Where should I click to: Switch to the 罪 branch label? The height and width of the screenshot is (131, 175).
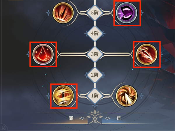coord(71,118)
